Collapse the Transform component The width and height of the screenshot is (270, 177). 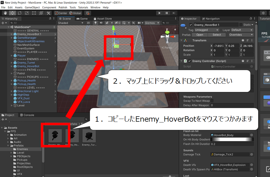(x=181, y=40)
